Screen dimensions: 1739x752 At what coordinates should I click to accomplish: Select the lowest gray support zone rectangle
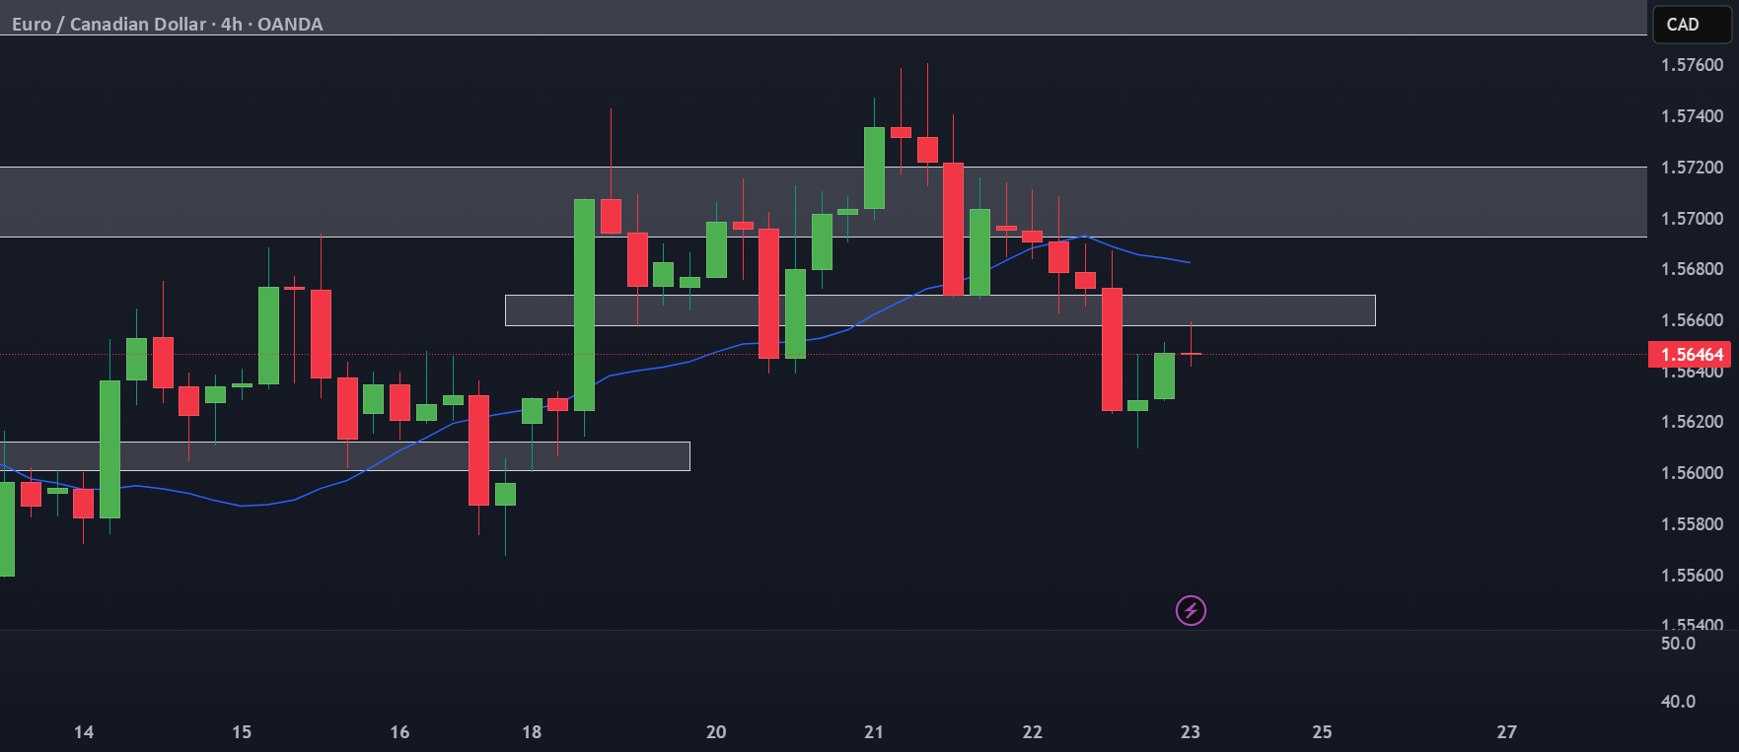point(344,456)
